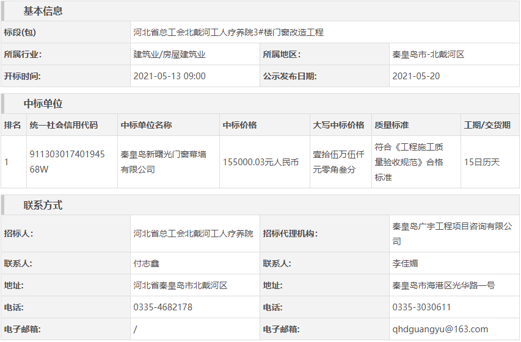Click the 统一社会信用代码 column header
Screen dimensions: 521x342
[x=64, y=125]
